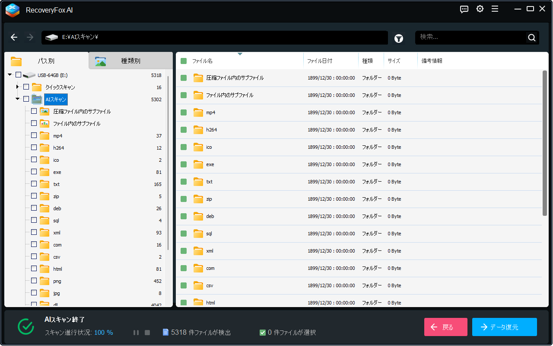Select the png folder in the tree

coord(57,281)
